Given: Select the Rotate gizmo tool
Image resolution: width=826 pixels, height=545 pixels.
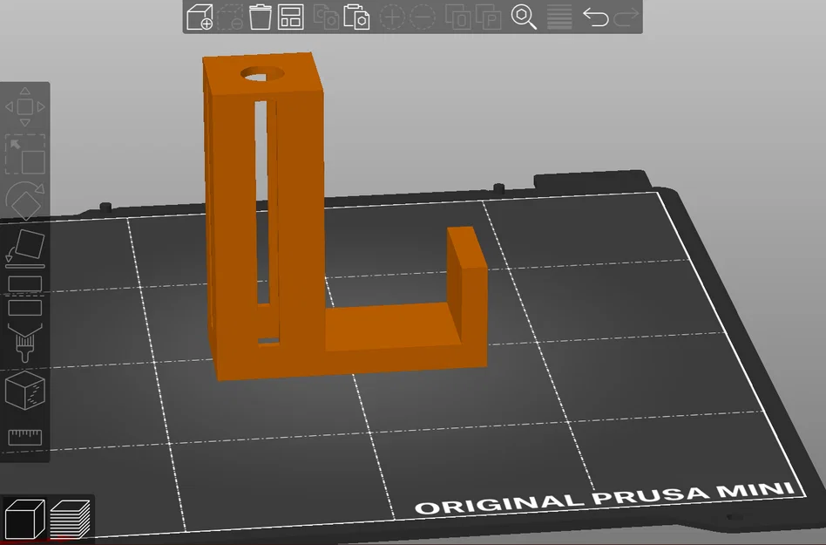Looking at the screenshot, I should tap(24, 201).
